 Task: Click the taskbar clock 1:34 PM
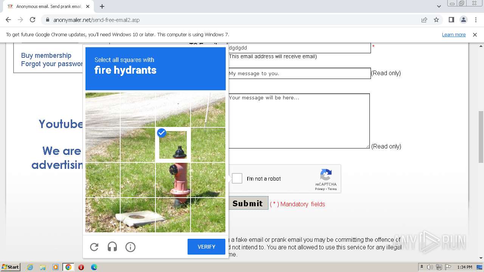point(465,267)
